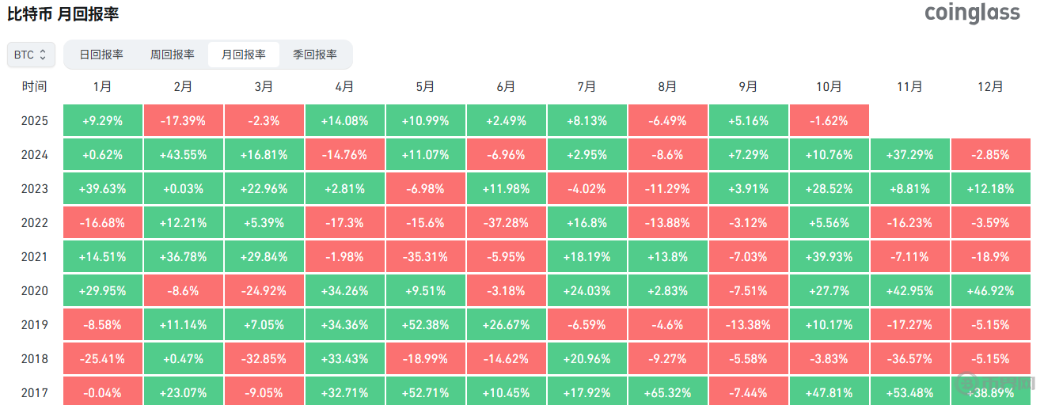This screenshot has width=1044, height=405.
Task: Open the BTC coin selector dropdown
Action: (32, 55)
